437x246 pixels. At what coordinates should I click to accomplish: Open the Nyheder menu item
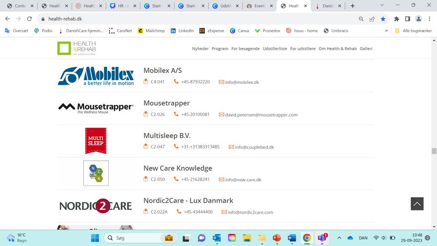(200, 49)
